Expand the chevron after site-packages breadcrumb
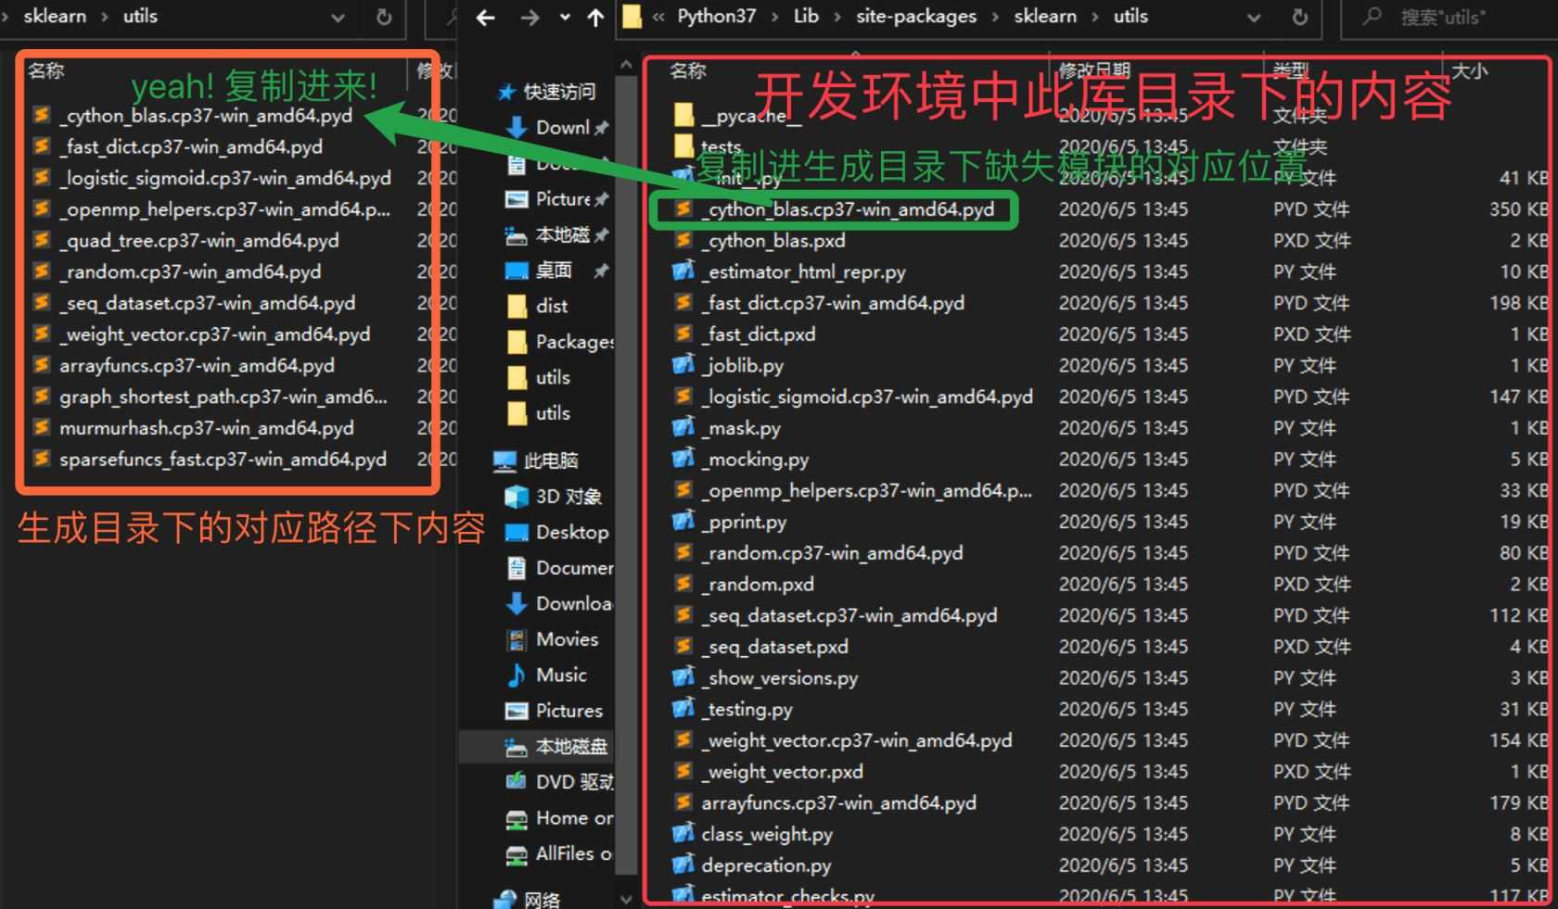The height and width of the screenshot is (909, 1558). pos(995,17)
